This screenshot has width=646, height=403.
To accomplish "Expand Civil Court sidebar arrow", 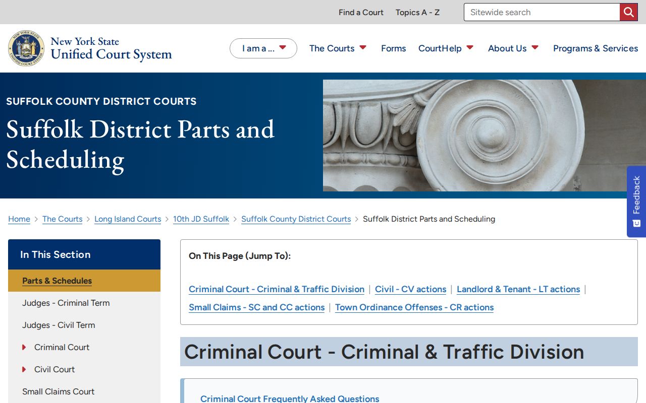I will point(24,369).
